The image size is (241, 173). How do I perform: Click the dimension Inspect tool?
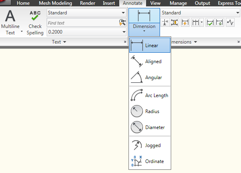point(210,22)
